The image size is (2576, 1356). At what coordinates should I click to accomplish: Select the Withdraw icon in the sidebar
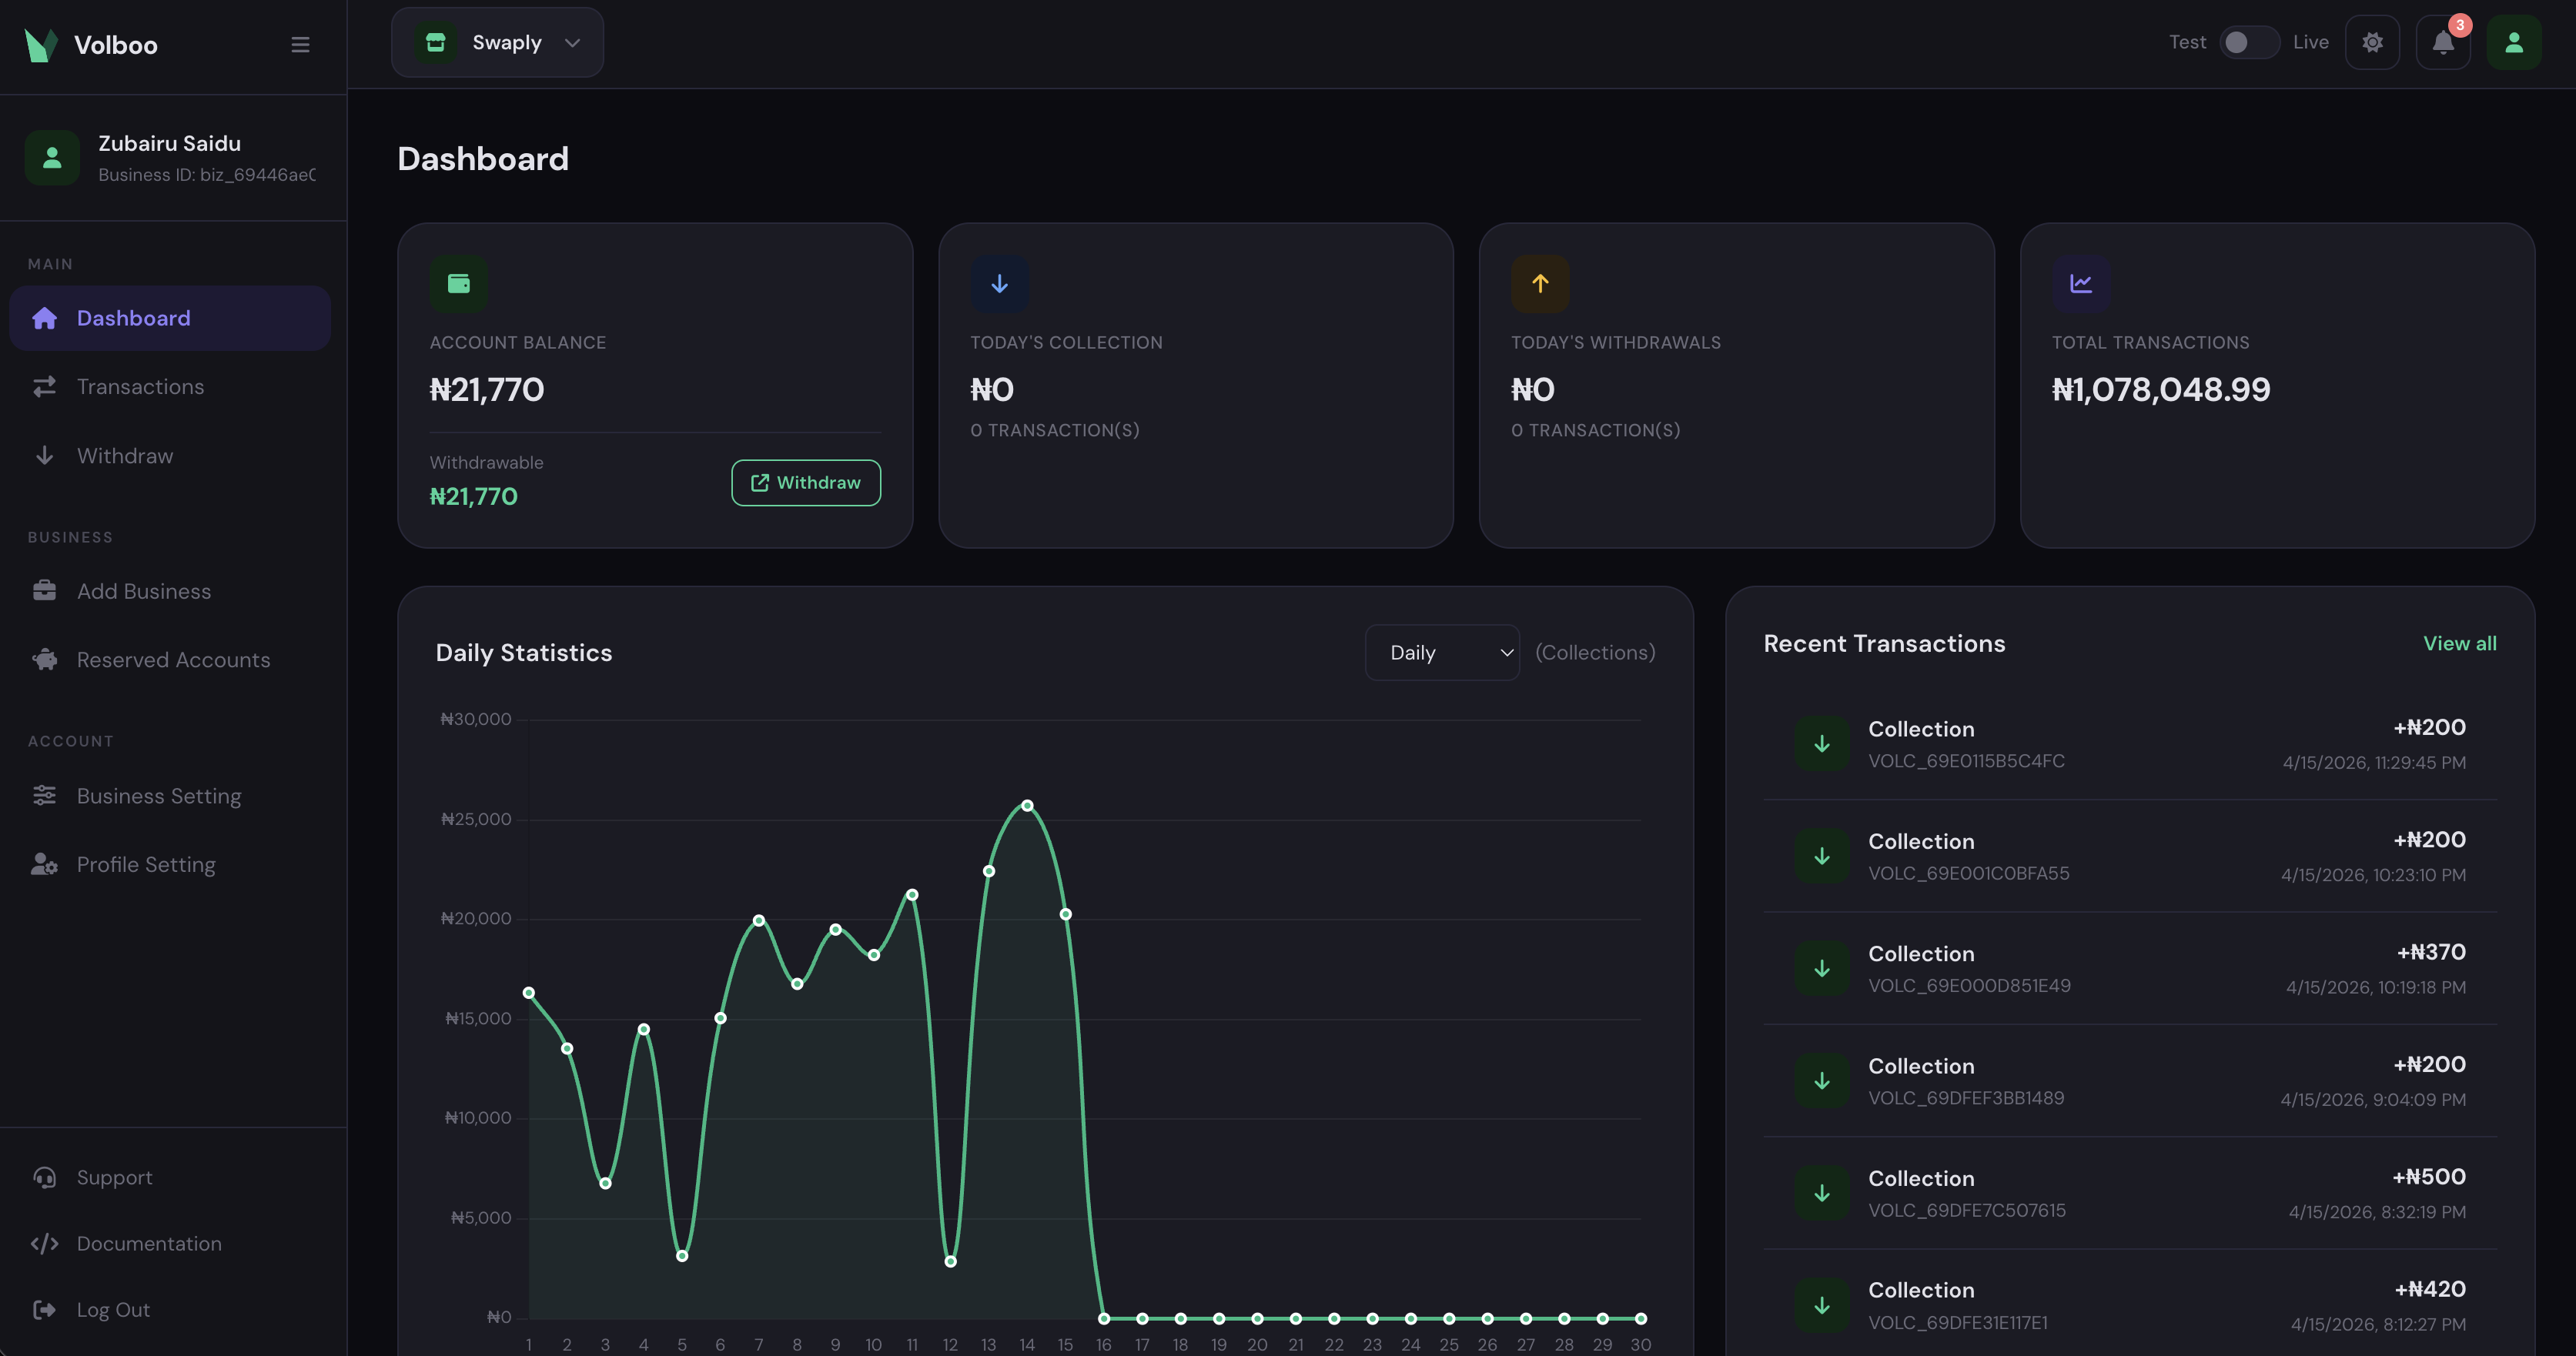pyautogui.click(x=44, y=455)
